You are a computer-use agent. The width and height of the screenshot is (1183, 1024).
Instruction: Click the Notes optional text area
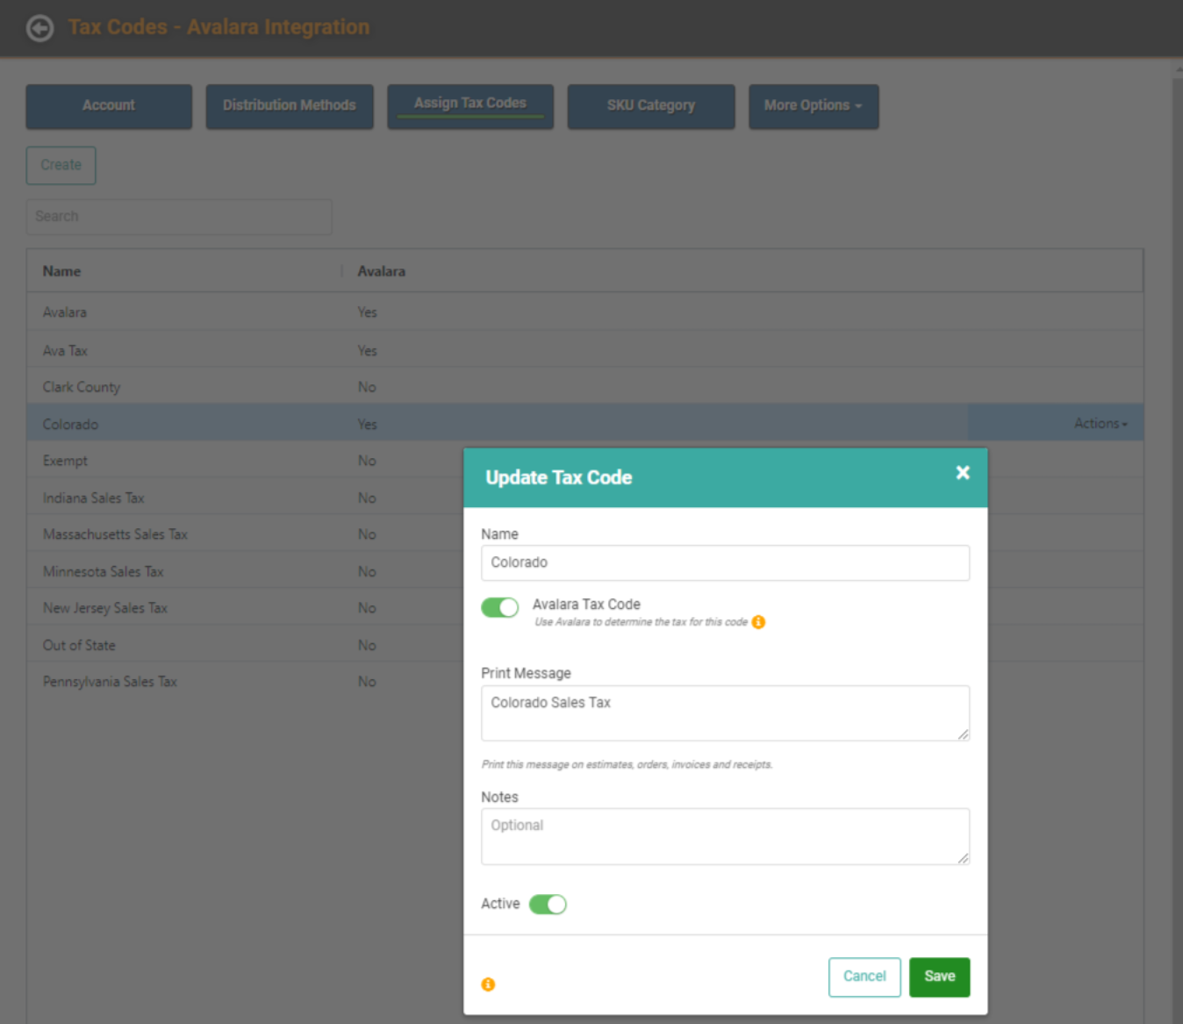[725, 836]
